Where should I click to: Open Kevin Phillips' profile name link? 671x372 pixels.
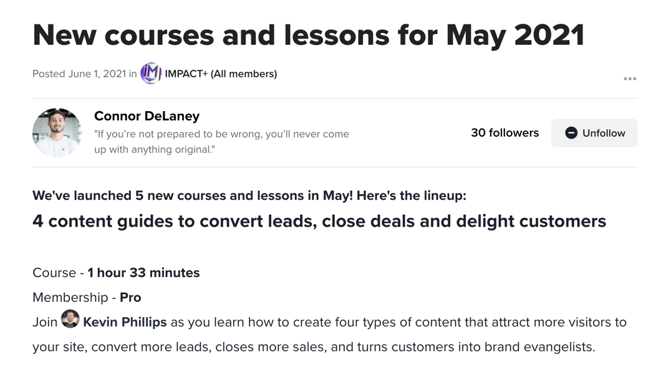coord(125,322)
